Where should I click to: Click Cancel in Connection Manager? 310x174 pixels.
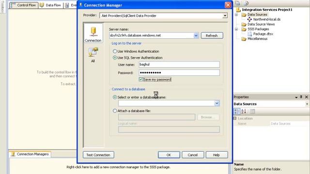click(x=193, y=155)
